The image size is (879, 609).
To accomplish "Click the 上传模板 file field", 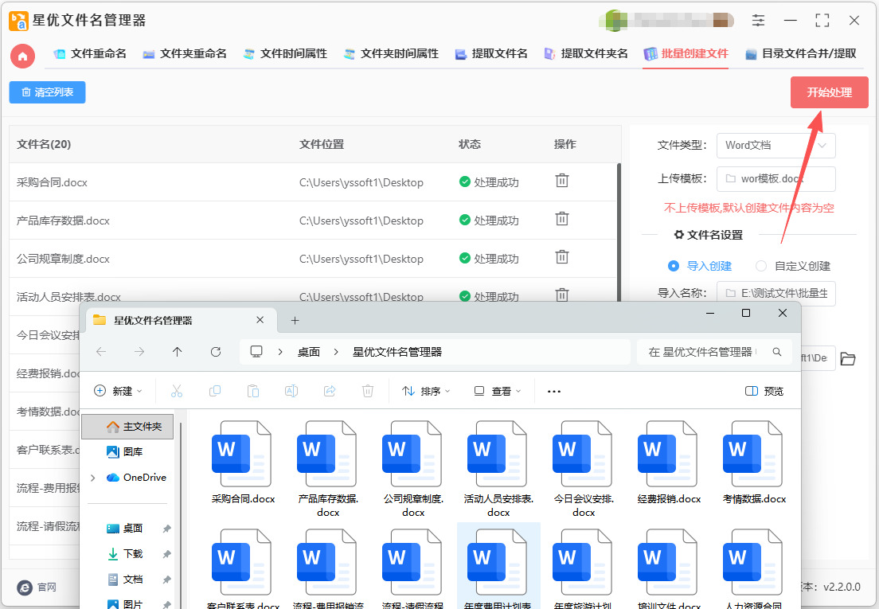I will 775,179.
